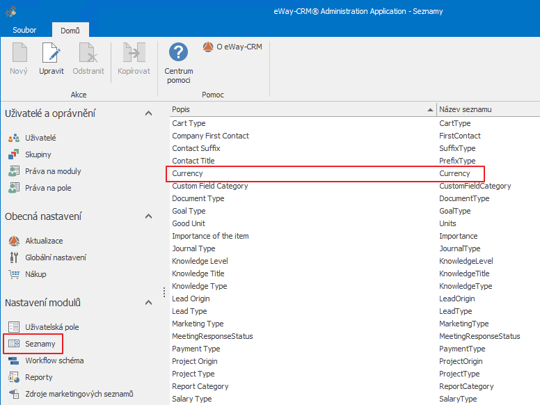Select the Lead Origin row
Viewport: 540px width, 405px height.
tap(355, 299)
